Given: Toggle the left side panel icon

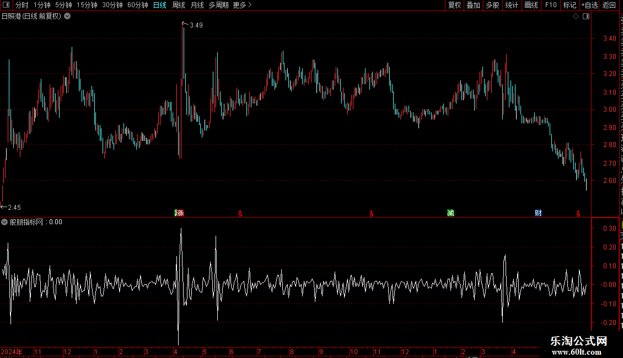Looking at the screenshot, I should [6, 5].
